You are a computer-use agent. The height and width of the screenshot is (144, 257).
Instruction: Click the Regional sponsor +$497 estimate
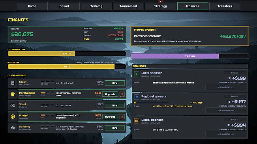237,102
